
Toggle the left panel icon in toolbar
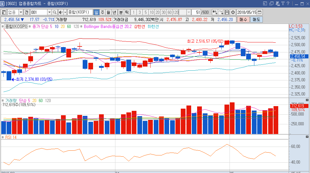pos(4,12)
